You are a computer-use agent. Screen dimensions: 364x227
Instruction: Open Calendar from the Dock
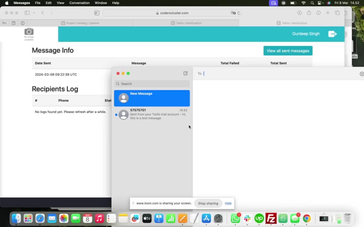click(87, 218)
